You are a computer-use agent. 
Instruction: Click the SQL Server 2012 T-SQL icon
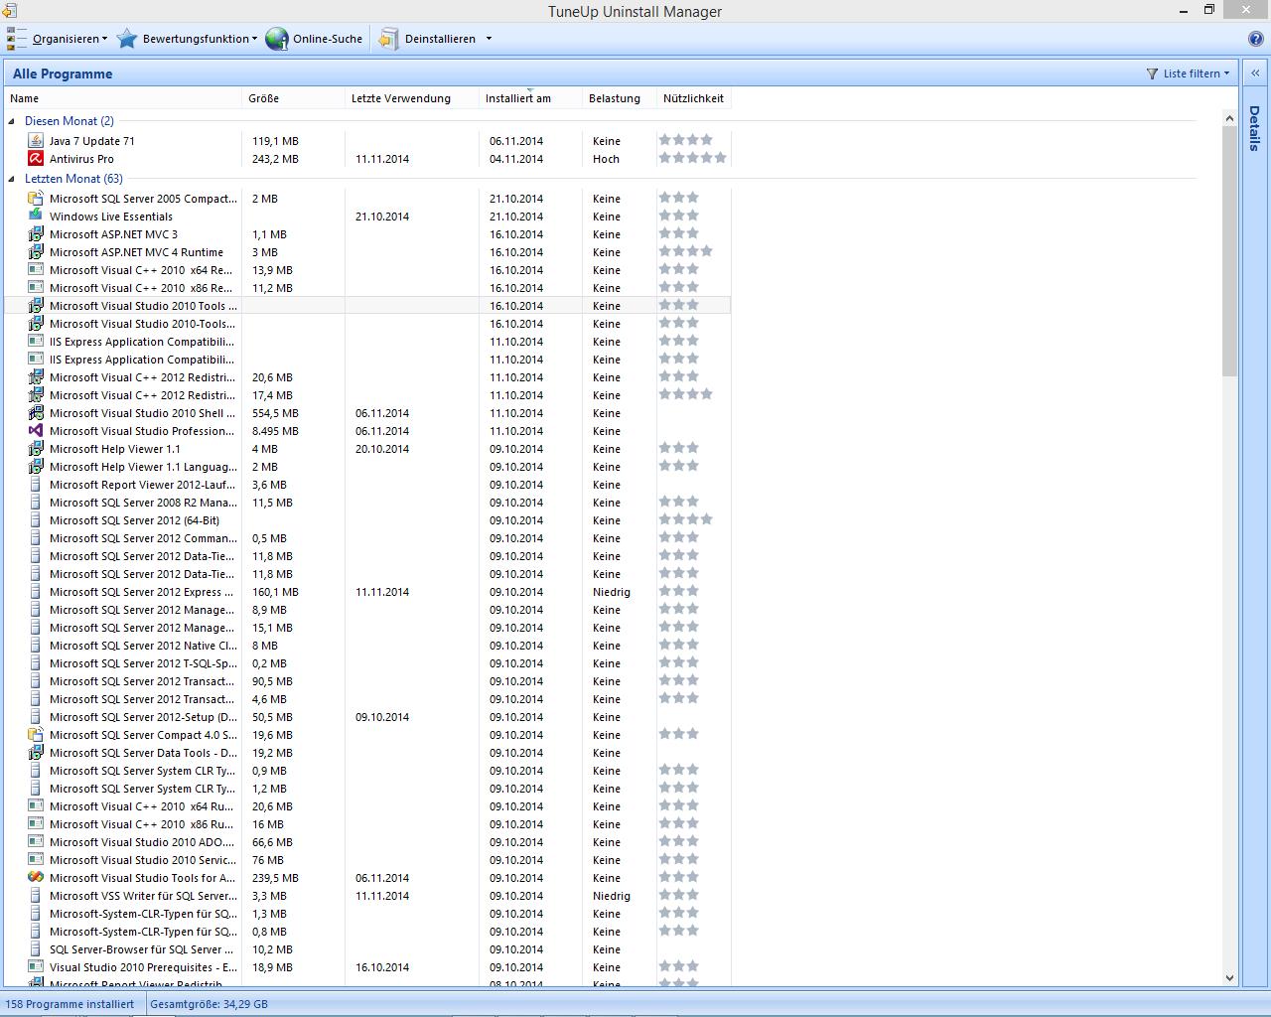click(x=36, y=663)
